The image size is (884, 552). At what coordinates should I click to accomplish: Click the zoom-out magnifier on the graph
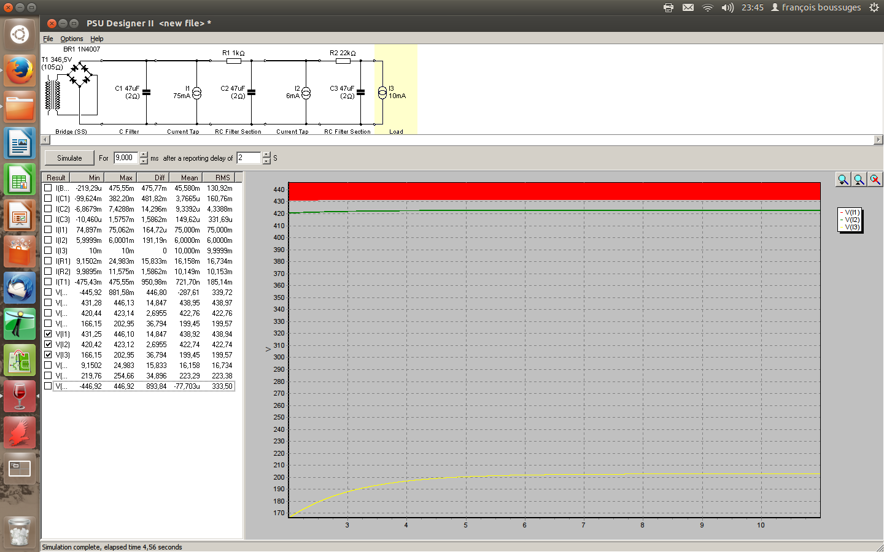tap(859, 179)
